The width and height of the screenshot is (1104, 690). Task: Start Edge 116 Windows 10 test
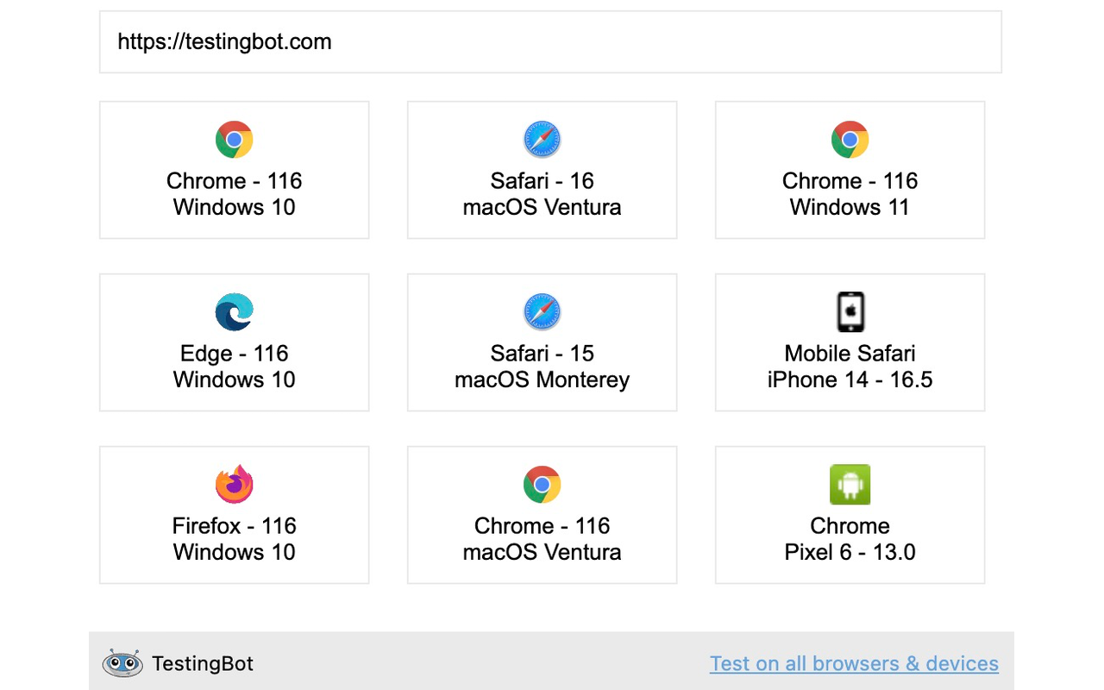pyautogui.click(x=234, y=342)
